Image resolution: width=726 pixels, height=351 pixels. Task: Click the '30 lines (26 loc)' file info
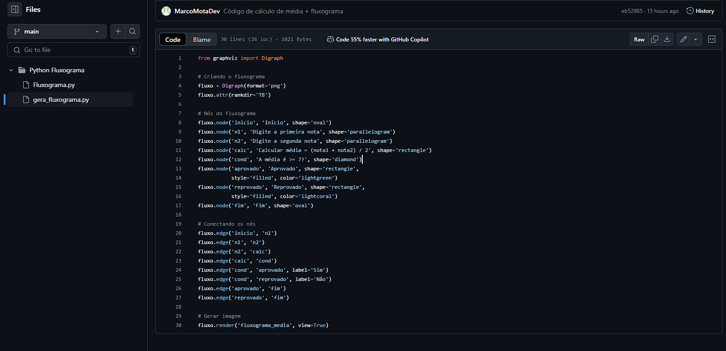(246, 40)
